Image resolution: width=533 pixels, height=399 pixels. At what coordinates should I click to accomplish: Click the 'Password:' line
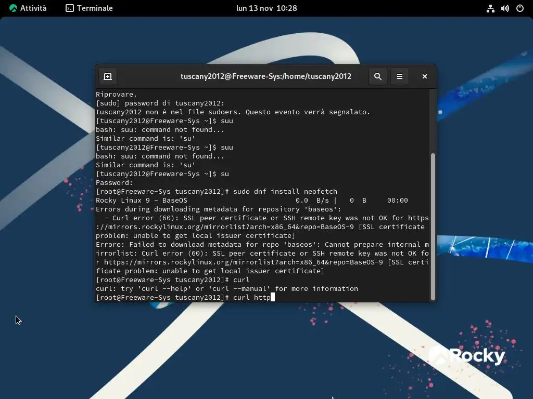114,182
